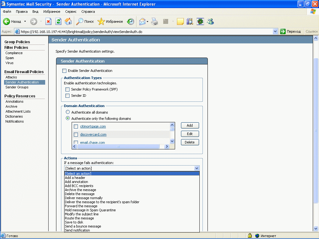Open the citimortgage.com link
The image size is (319, 239).
tap(93, 126)
